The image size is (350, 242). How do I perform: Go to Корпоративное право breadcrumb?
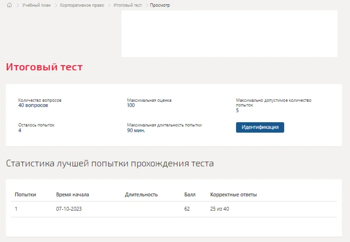pos(82,5)
